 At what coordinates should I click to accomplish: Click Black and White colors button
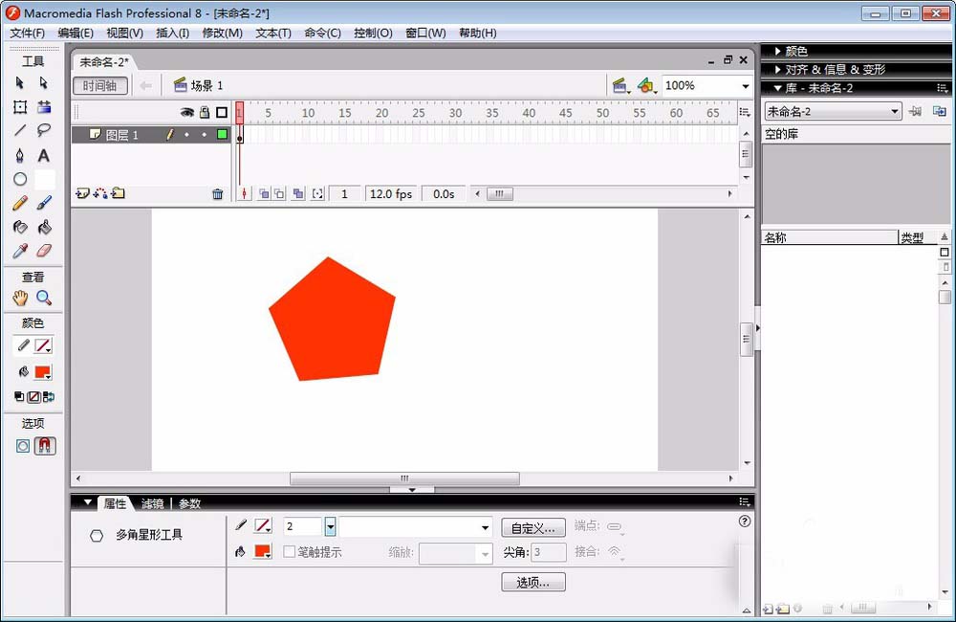click(x=19, y=397)
